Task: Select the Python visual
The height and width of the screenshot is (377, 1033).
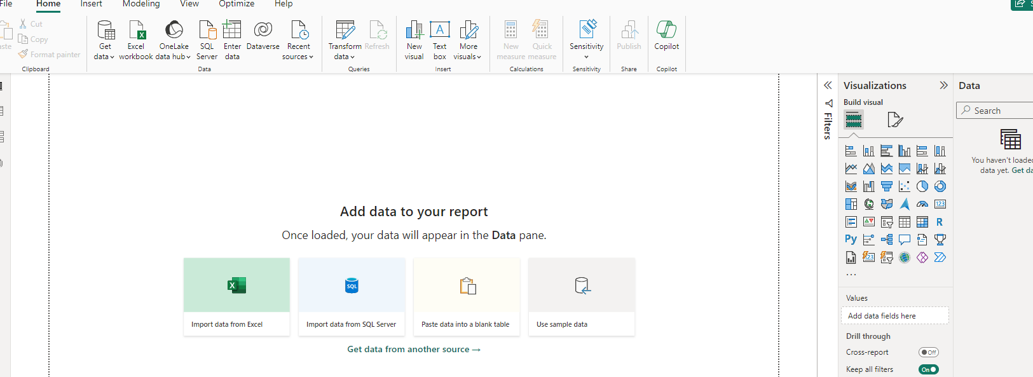Action: [x=851, y=240]
